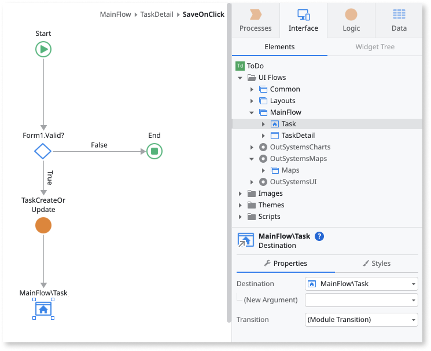Image resolution: width=431 pixels, height=351 pixels.
Task: Click the MainFlow flow icon
Action: click(x=263, y=112)
